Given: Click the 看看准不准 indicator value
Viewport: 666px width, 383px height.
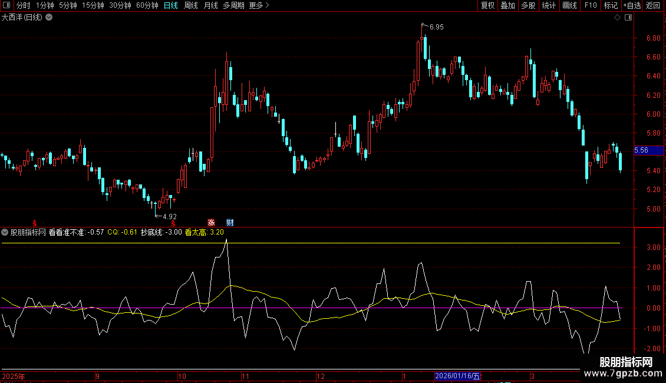Looking at the screenshot, I should coord(76,232).
